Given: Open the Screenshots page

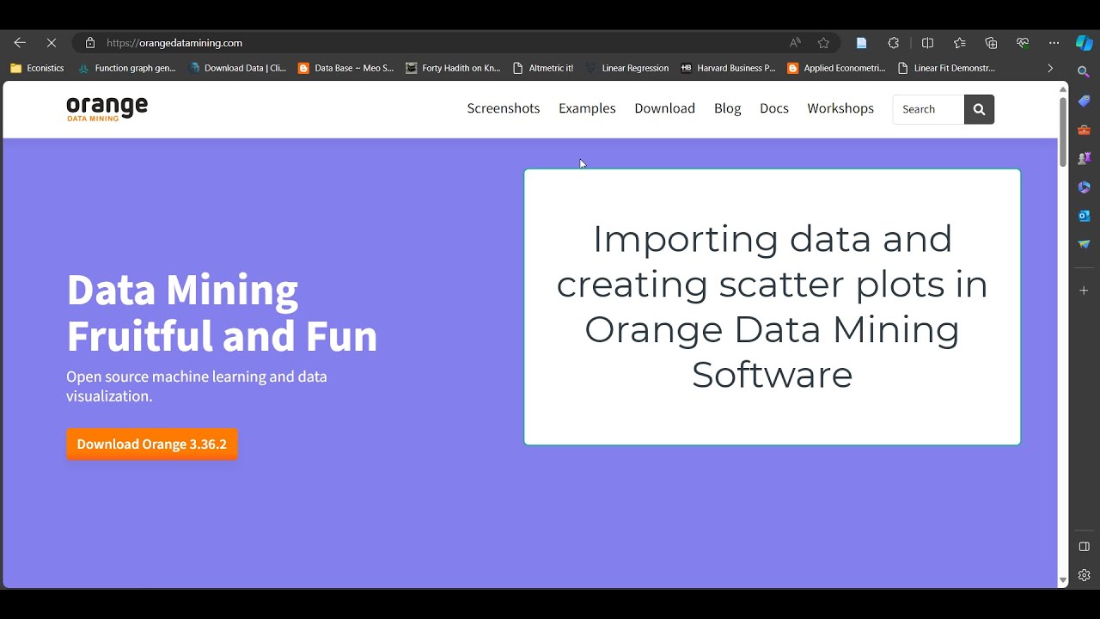Looking at the screenshot, I should (x=504, y=108).
